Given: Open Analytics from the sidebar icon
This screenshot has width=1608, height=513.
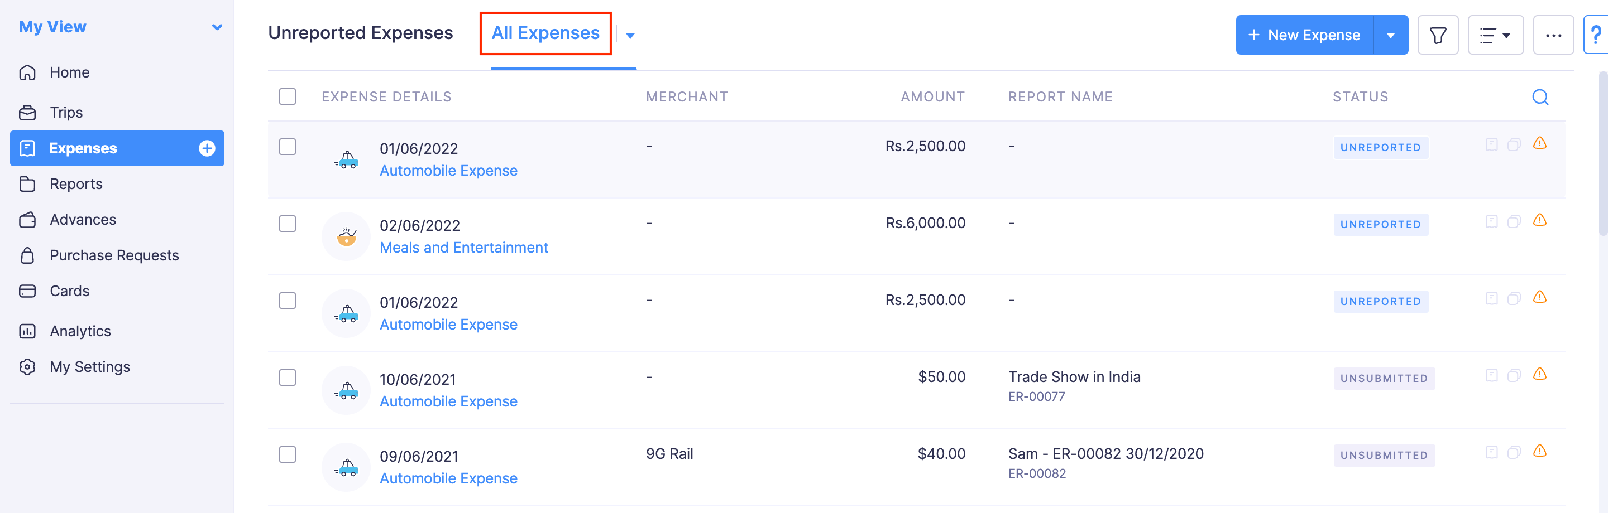Looking at the screenshot, I should point(80,331).
